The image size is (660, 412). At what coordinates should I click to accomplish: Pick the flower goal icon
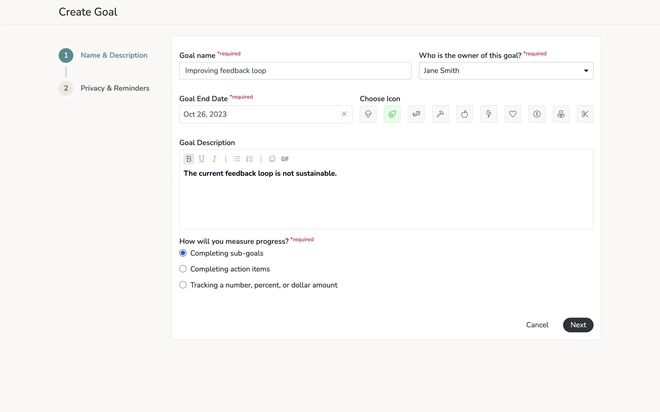(561, 114)
